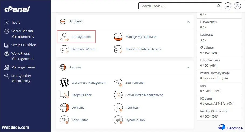Collapse the Domains section chevron
The height and width of the screenshot is (132, 245).
[x=188, y=67]
